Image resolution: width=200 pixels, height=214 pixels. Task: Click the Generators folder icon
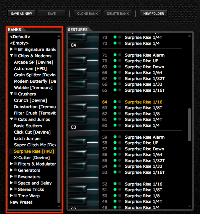coord(15,170)
